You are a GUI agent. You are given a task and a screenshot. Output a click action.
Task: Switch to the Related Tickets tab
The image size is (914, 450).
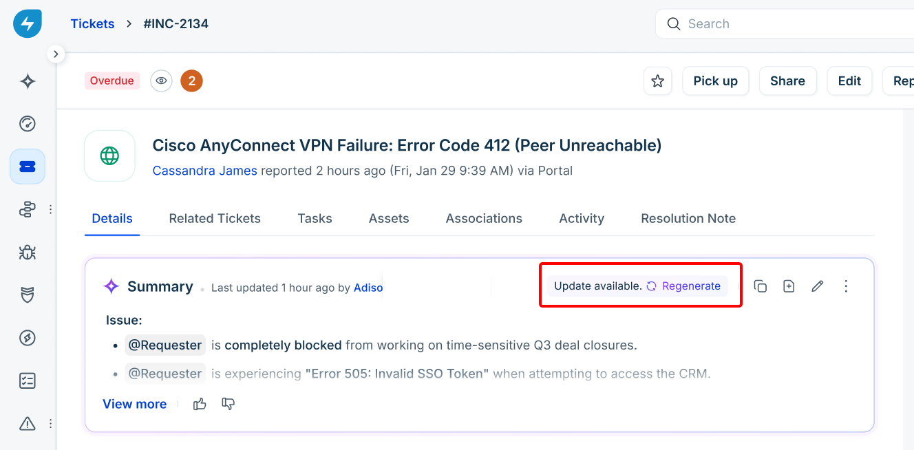(215, 218)
